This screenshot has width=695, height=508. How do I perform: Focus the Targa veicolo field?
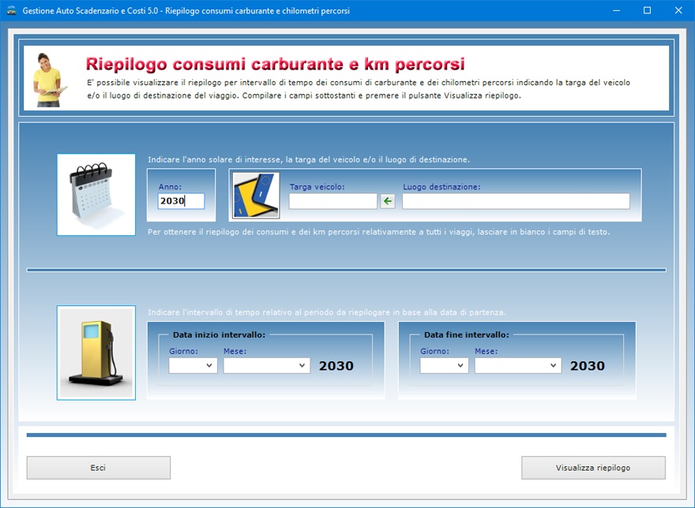[x=332, y=201]
